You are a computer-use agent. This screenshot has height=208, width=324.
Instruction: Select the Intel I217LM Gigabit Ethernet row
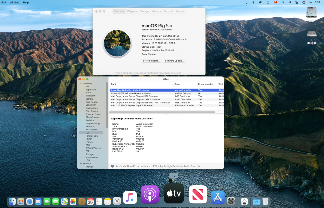click(167, 106)
